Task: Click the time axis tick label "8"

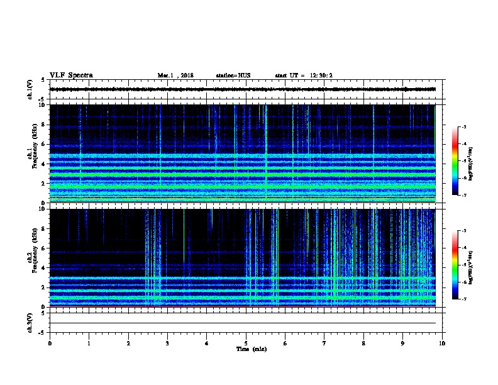Action: coord(363,343)
